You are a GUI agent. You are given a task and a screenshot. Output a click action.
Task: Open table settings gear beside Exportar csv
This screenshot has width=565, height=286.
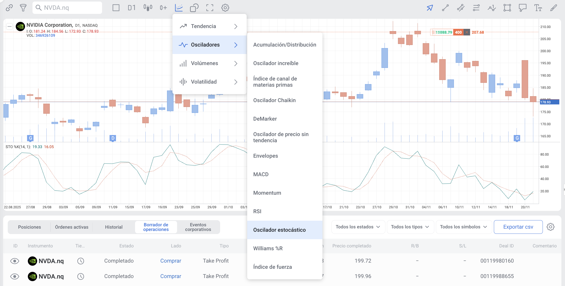click(x=550, y=227)
